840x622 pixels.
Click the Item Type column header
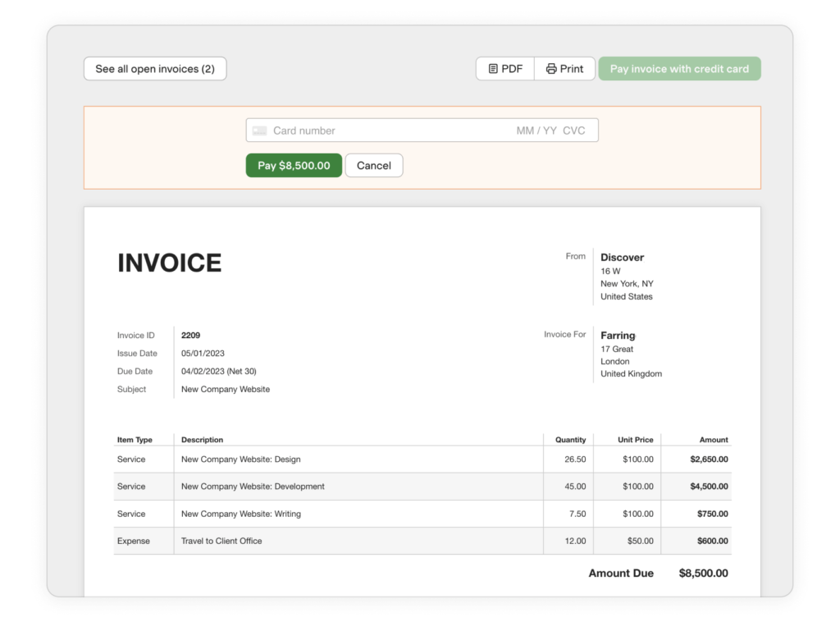click(x=135, y=440)
